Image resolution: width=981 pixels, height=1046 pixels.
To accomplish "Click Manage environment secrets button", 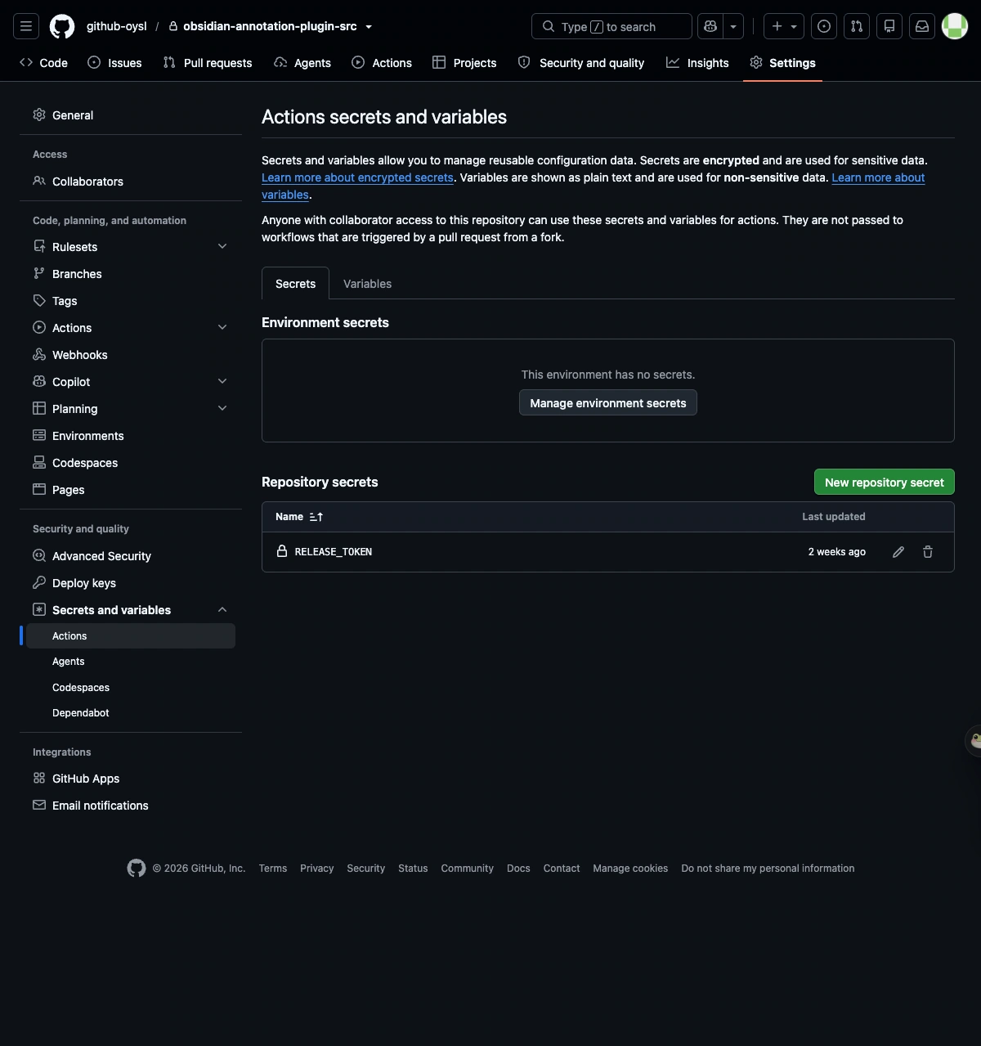I will 608,403.
